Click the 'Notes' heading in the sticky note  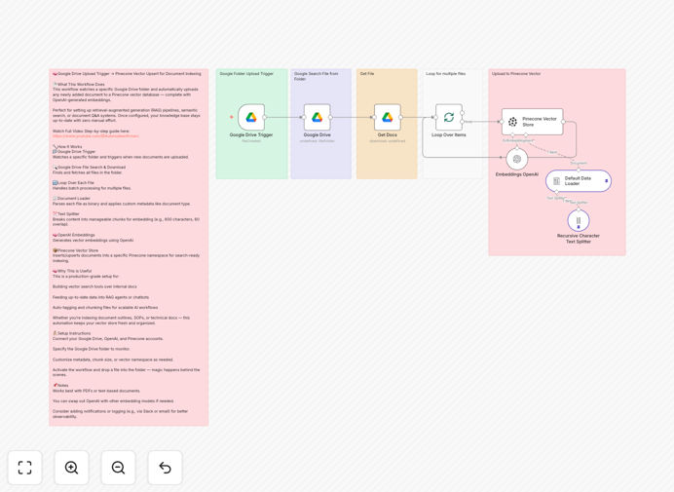(60, 386)
